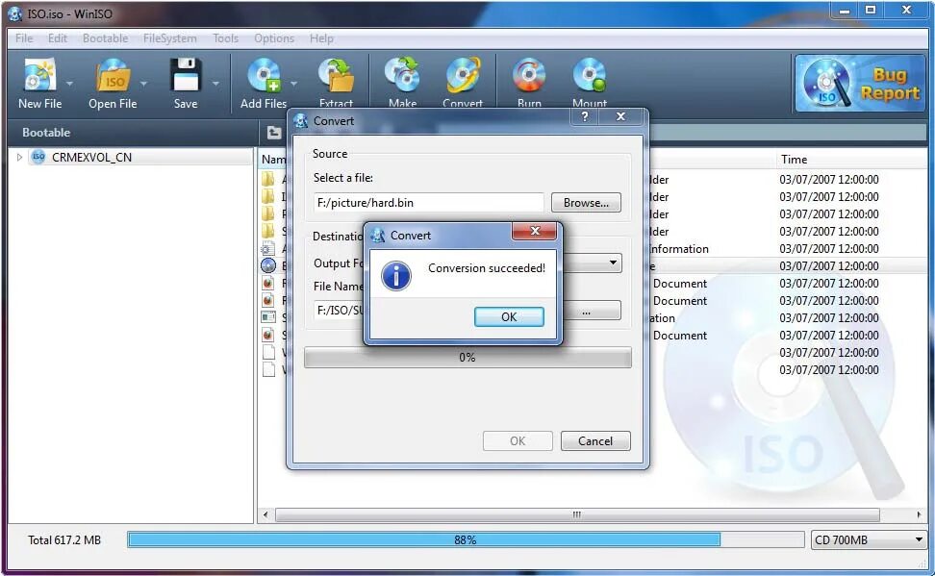The height and width of the screenshot is (576, 935).
Task: Click Cancel in the Convert dialog
Action: tap(595, 441)
